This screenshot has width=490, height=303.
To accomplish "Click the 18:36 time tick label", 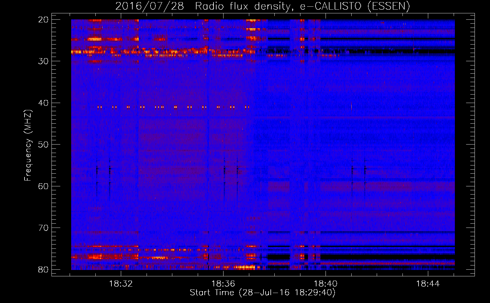I will [x=223, y=284].
